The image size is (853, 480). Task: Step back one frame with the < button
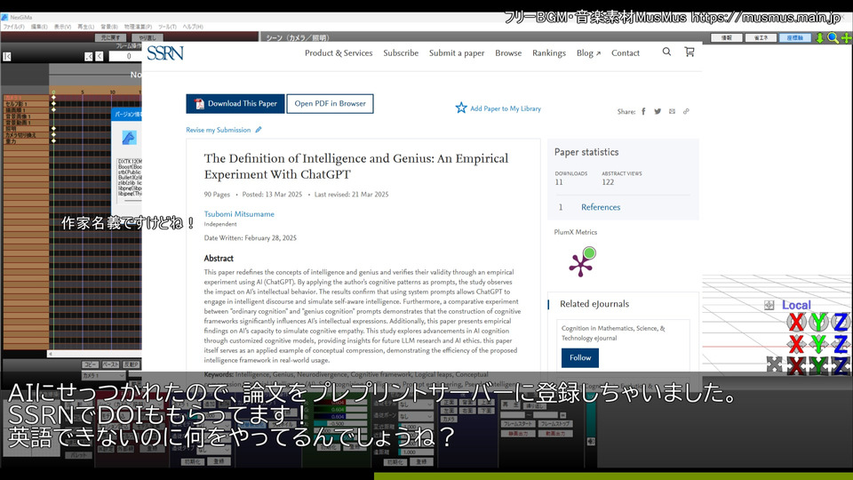[x=99, y=57]
